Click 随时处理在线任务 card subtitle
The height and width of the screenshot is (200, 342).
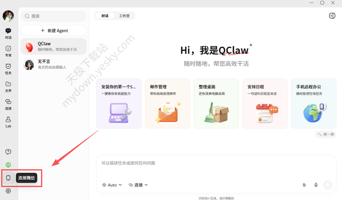click(x=309, y=93)
